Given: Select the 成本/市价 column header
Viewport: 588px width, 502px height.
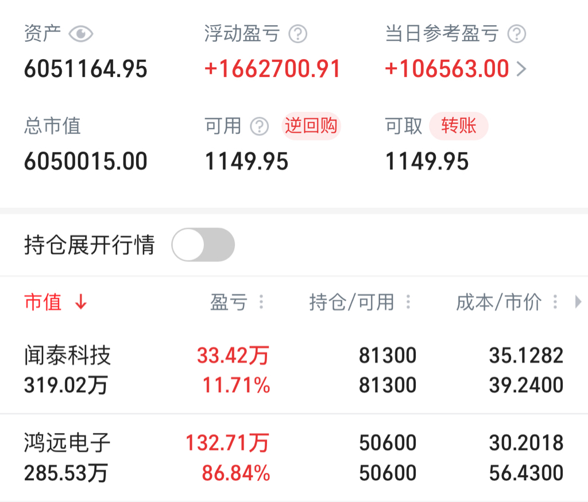Looking at the screenshot, I should pyautogui.click(x=499, y=302).
